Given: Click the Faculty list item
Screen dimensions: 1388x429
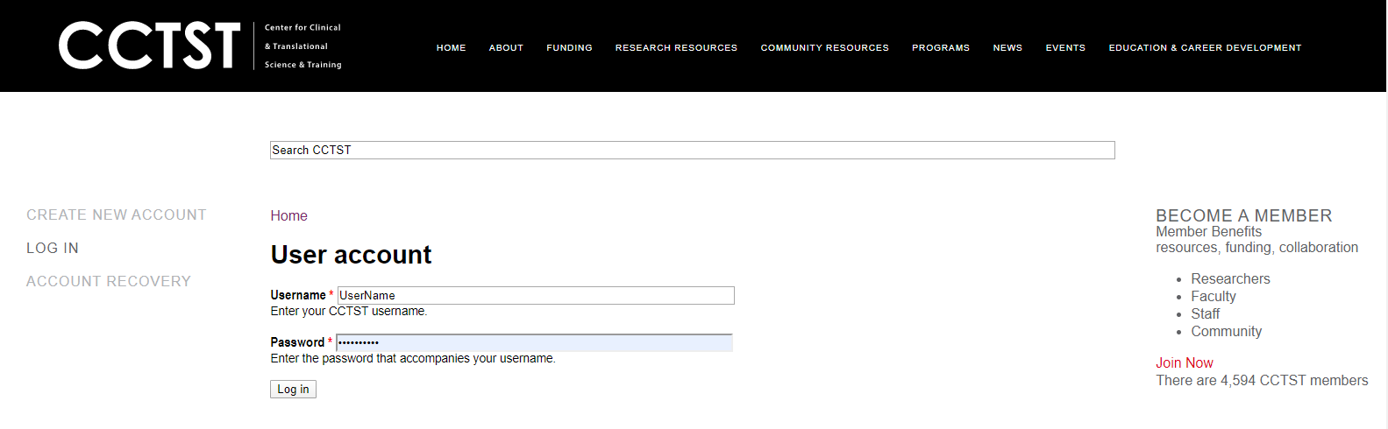Looking at the screenshot, I should (x=1214, y=296).
